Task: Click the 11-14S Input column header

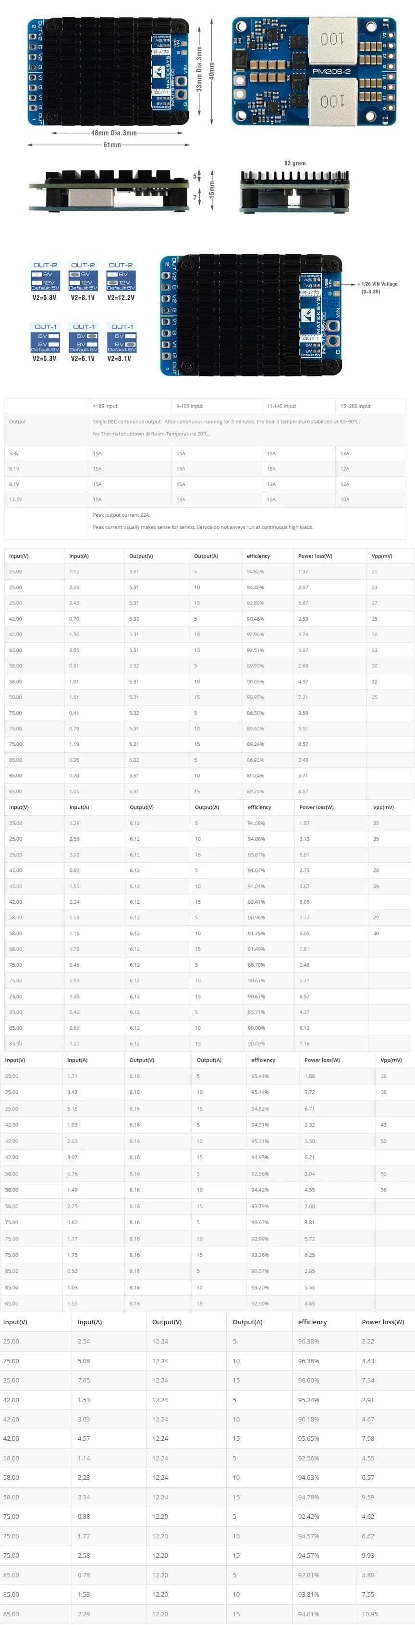Action: pyautogui.click(x=281, y=406)
